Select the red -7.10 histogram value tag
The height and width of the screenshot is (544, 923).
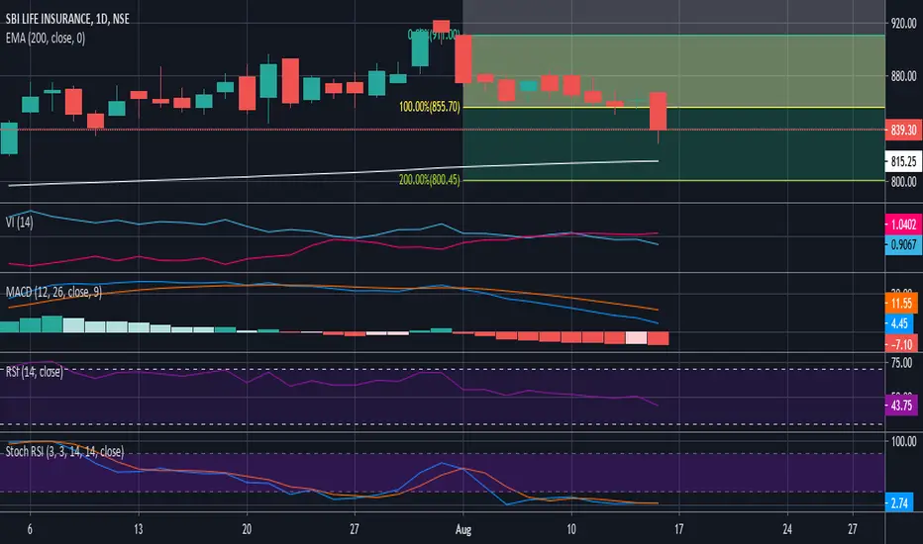click(x=901, y=344)
